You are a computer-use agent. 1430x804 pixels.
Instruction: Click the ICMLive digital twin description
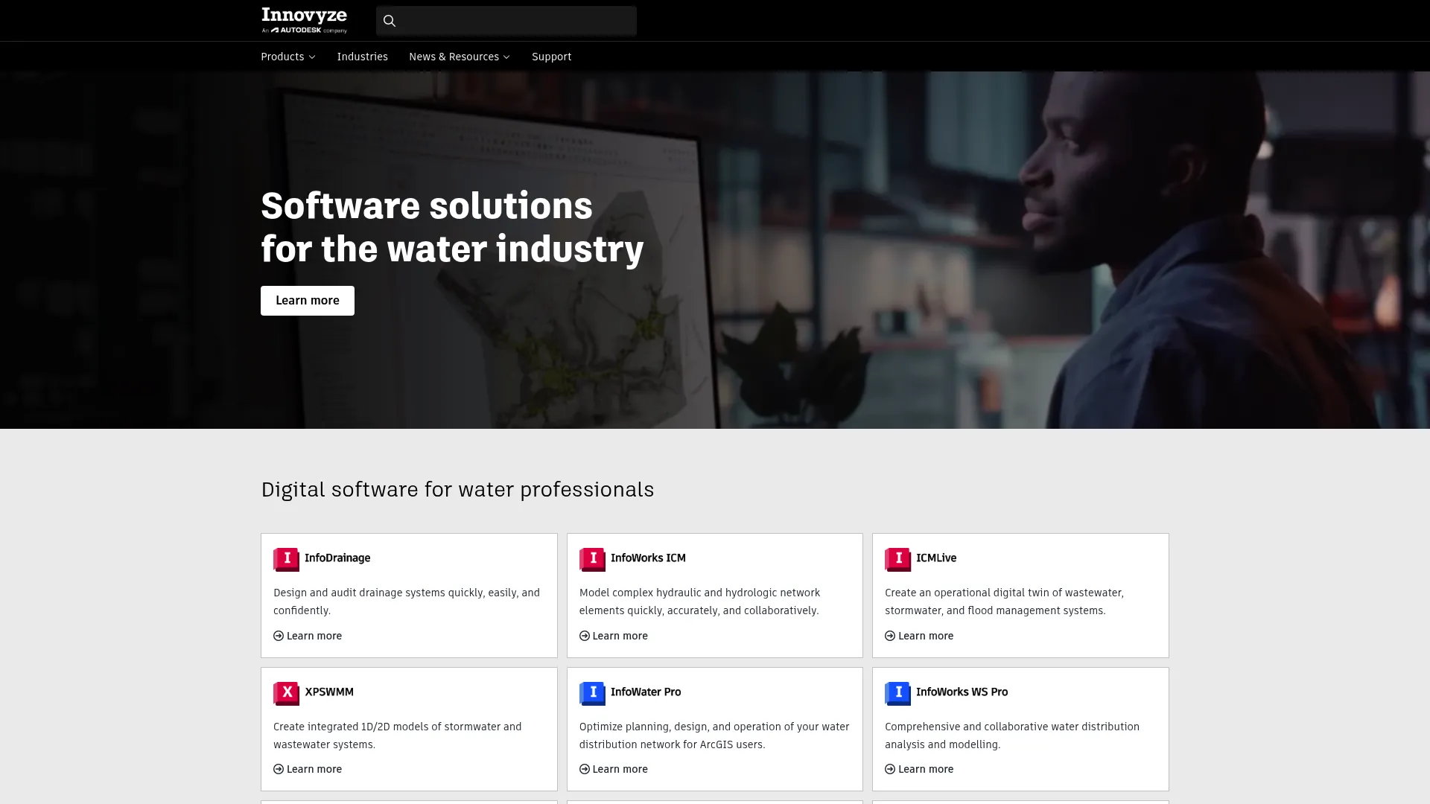click(x=1004, y=602)
